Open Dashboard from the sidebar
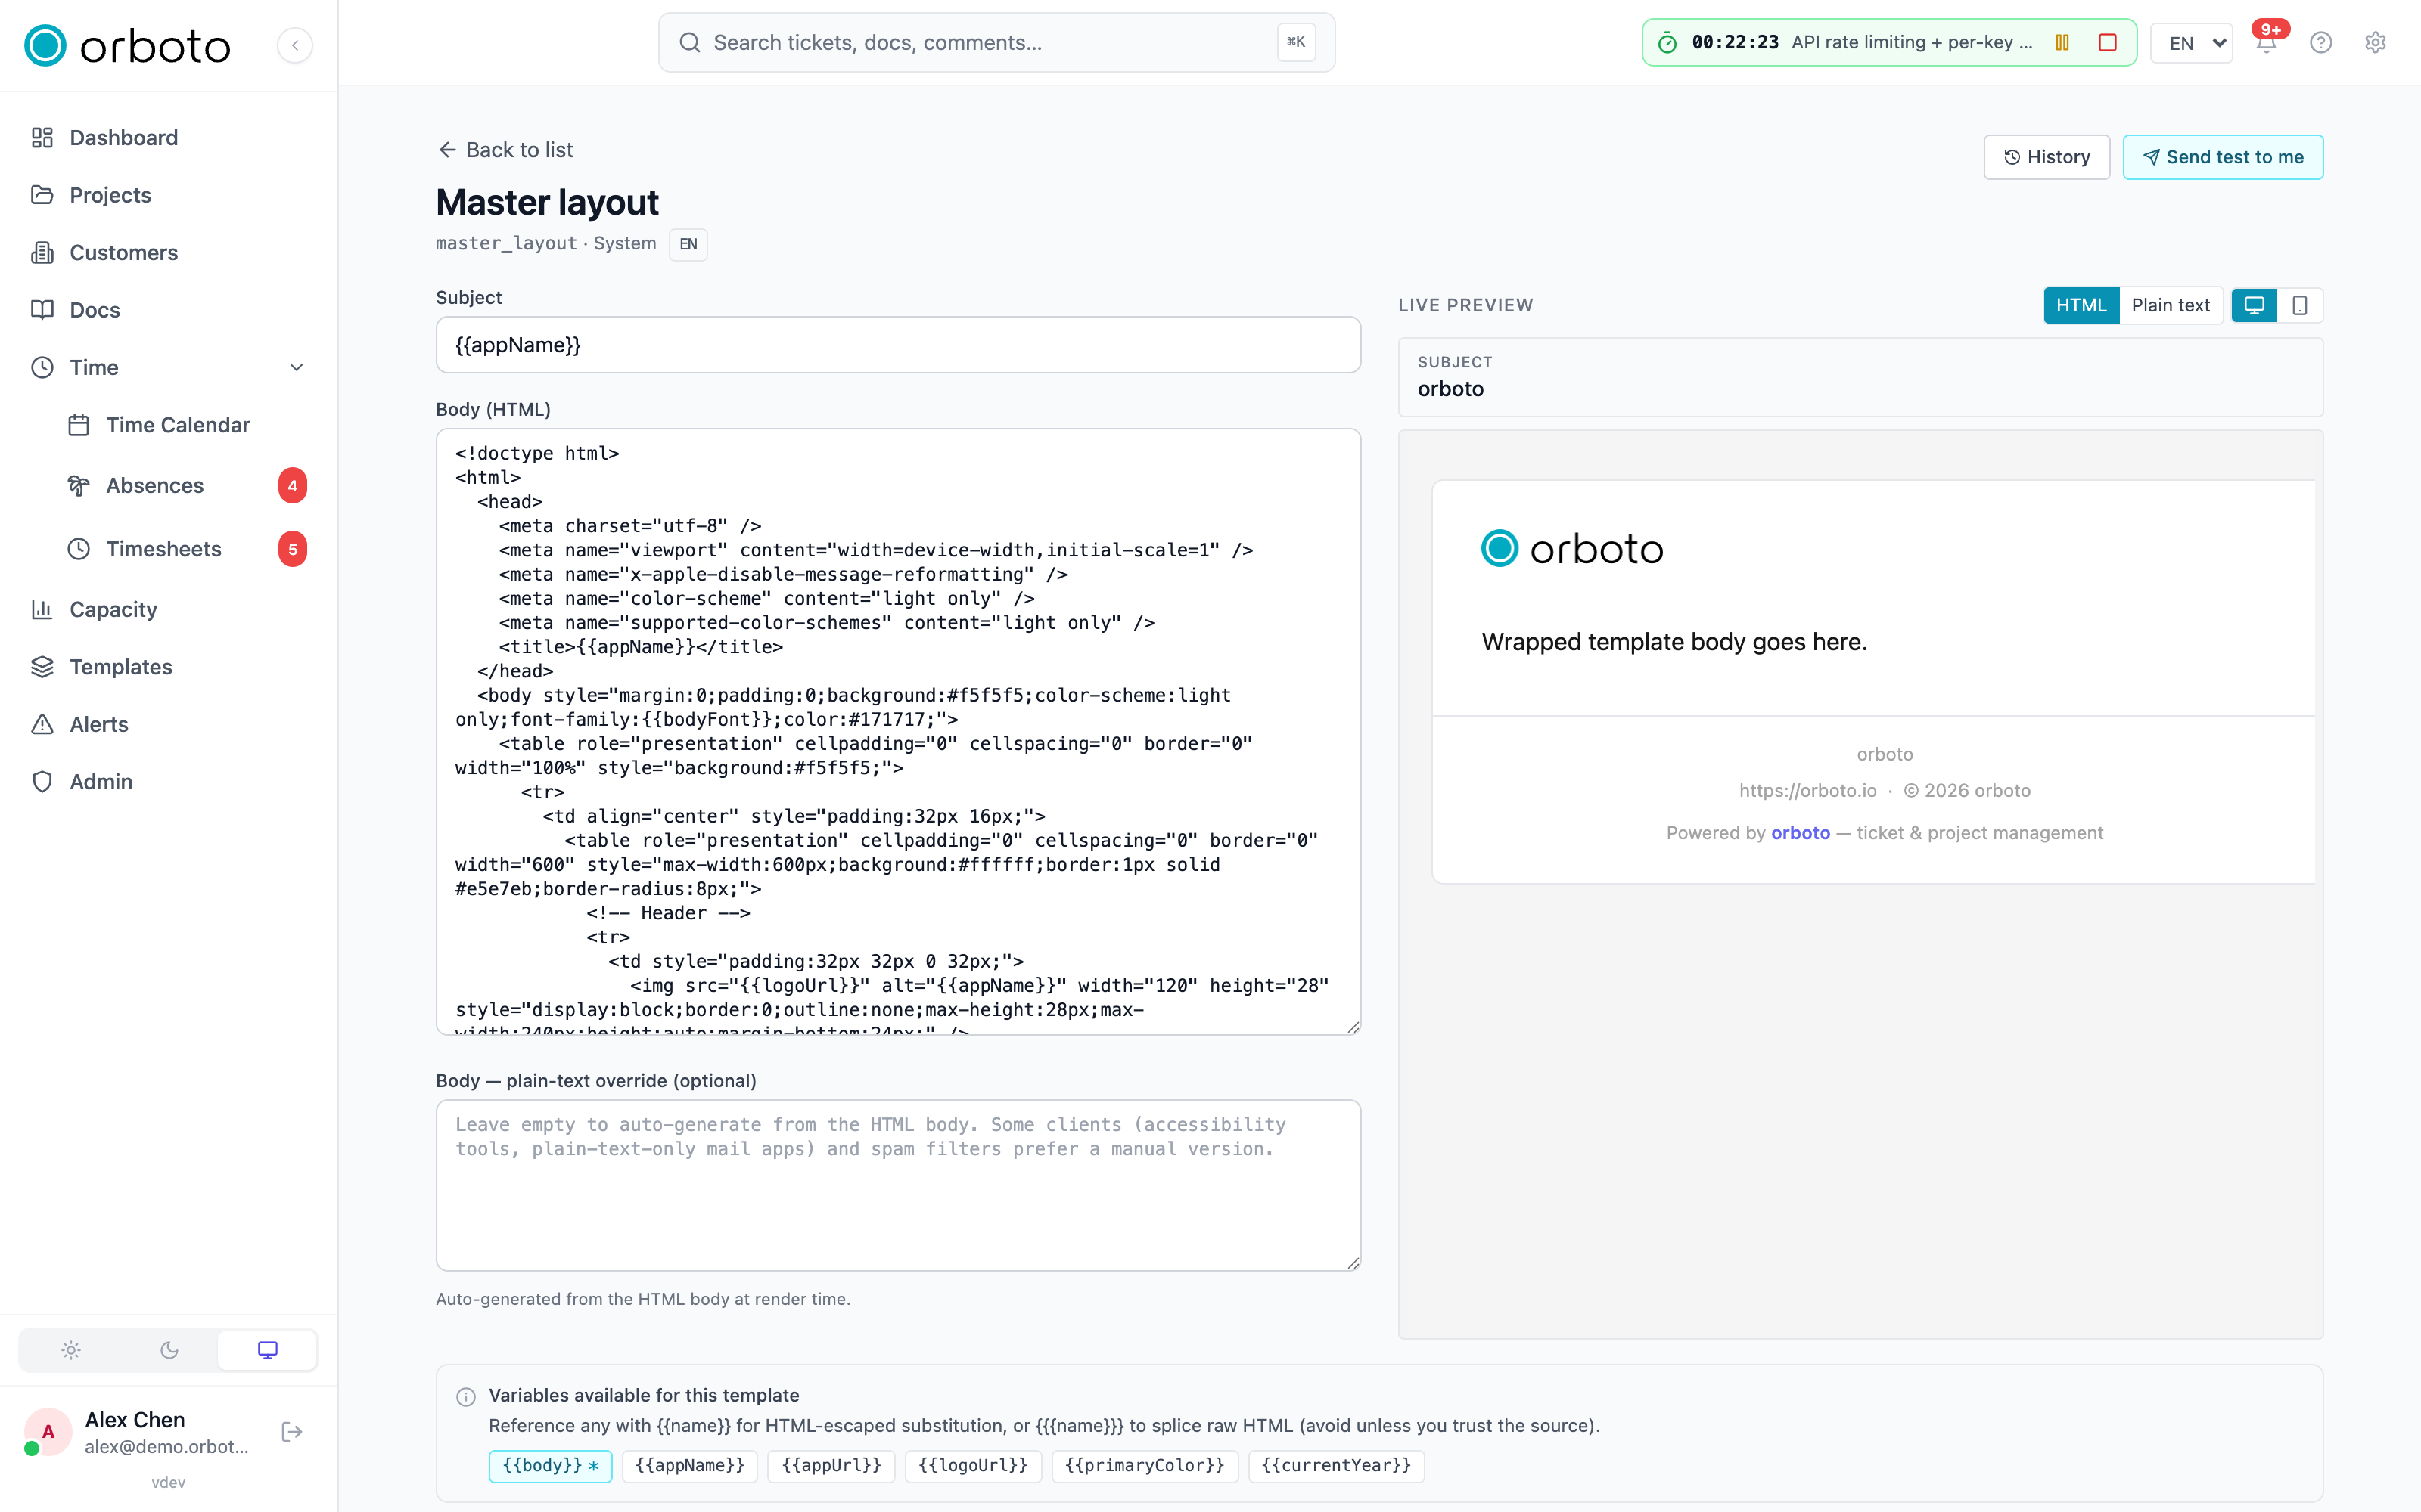 tap(123, 137)
